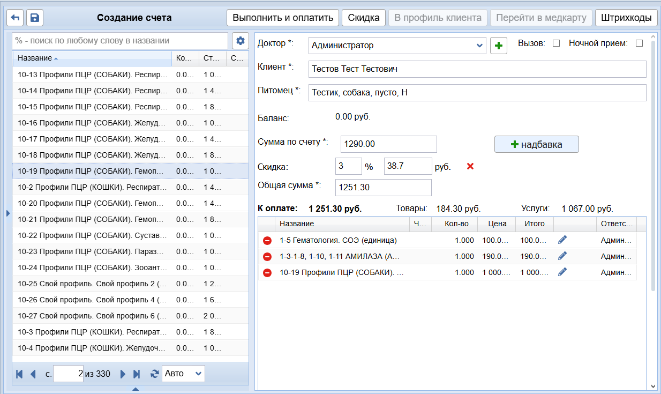This screenshot has height=394, width=661.
Task: Click the vertical scrollbar of the invoice form
Action: pyautogui.click(x=652, y=161)
